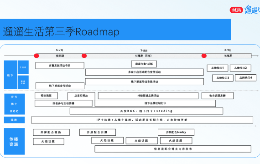Screen dimensions: 260x164
Task: Click the 开屏配合预热 box
Action: point(51,133)
